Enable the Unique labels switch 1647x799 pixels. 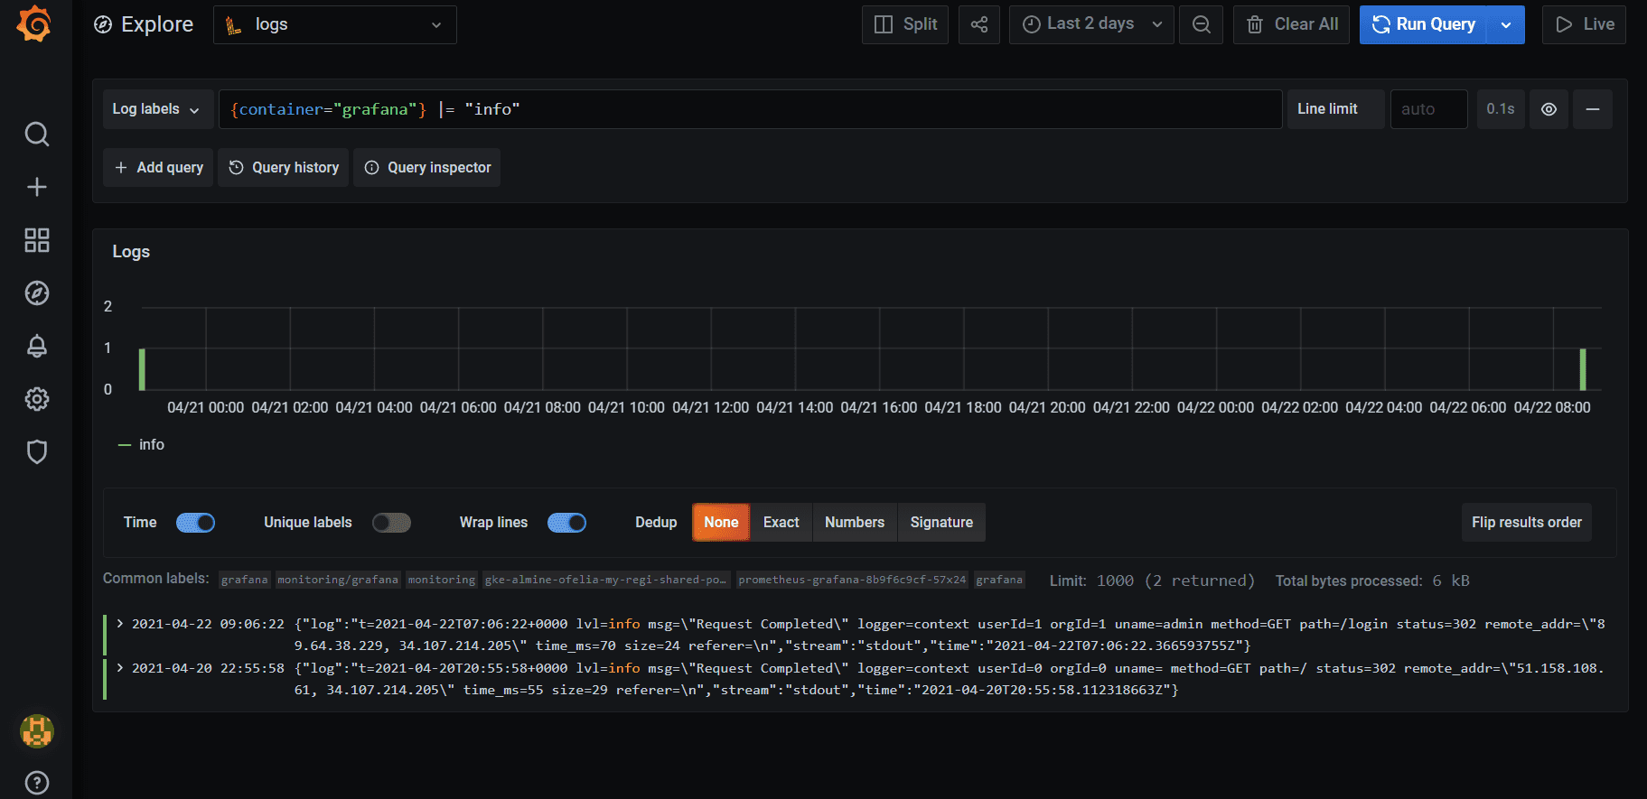click(391, 523)
